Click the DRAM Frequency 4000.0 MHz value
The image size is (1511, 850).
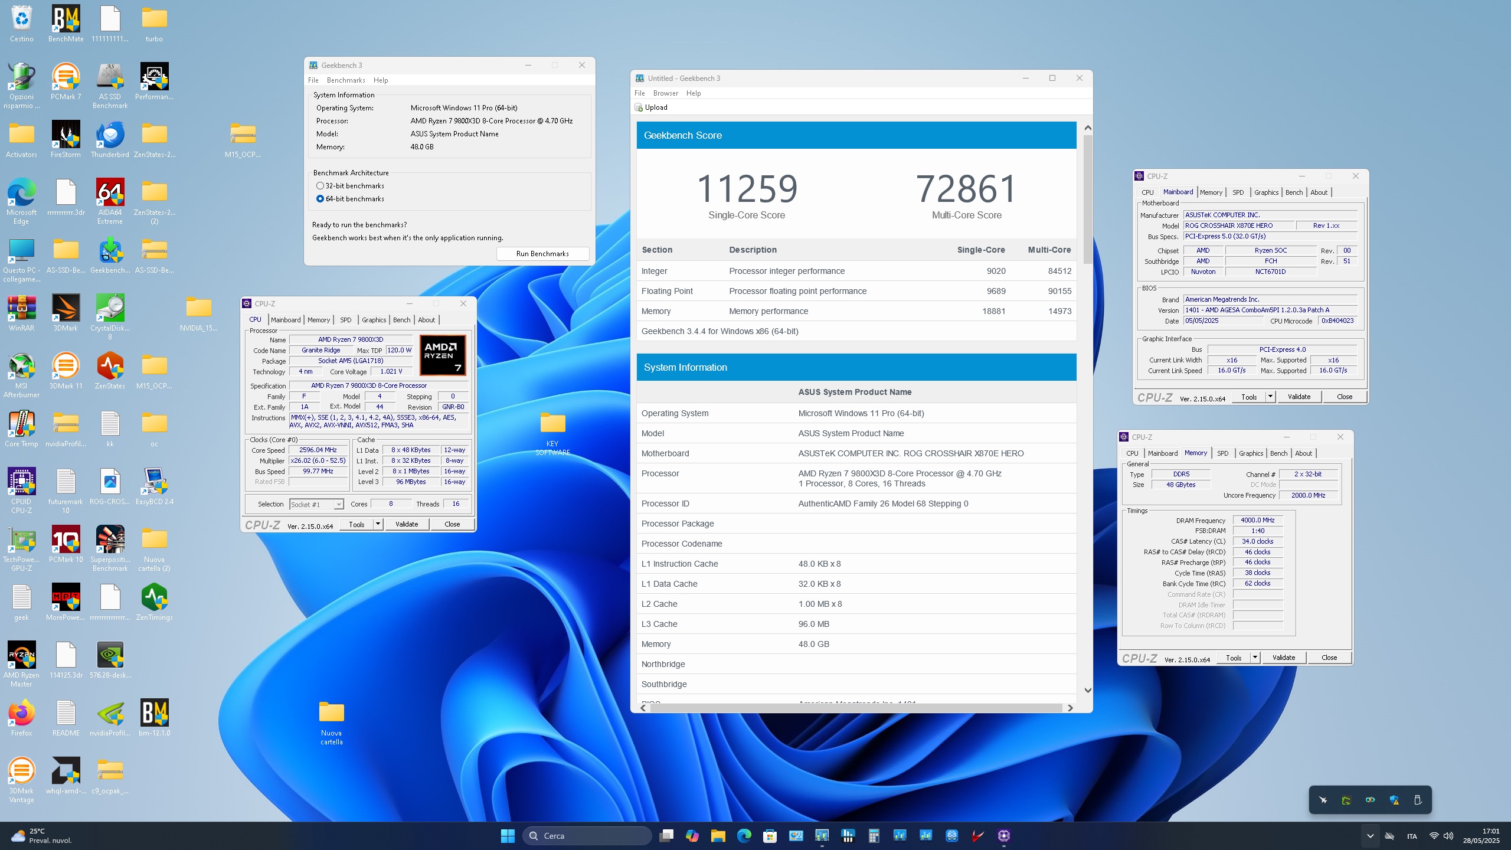point(1257,520)
